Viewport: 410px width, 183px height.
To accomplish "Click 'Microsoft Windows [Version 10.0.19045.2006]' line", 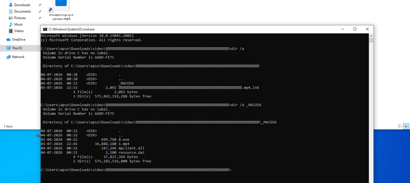I will click(x=87, y=36).
